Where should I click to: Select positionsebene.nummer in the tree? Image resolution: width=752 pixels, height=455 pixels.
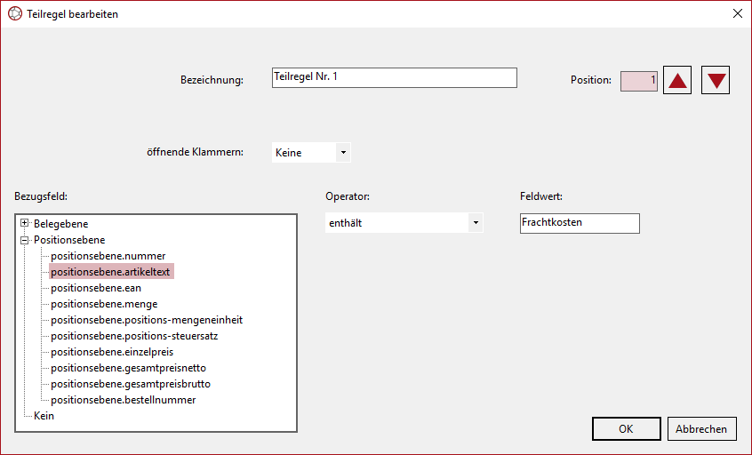coord(108,256)
